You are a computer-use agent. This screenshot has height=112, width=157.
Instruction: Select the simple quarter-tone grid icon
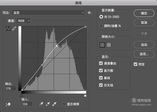102,45
